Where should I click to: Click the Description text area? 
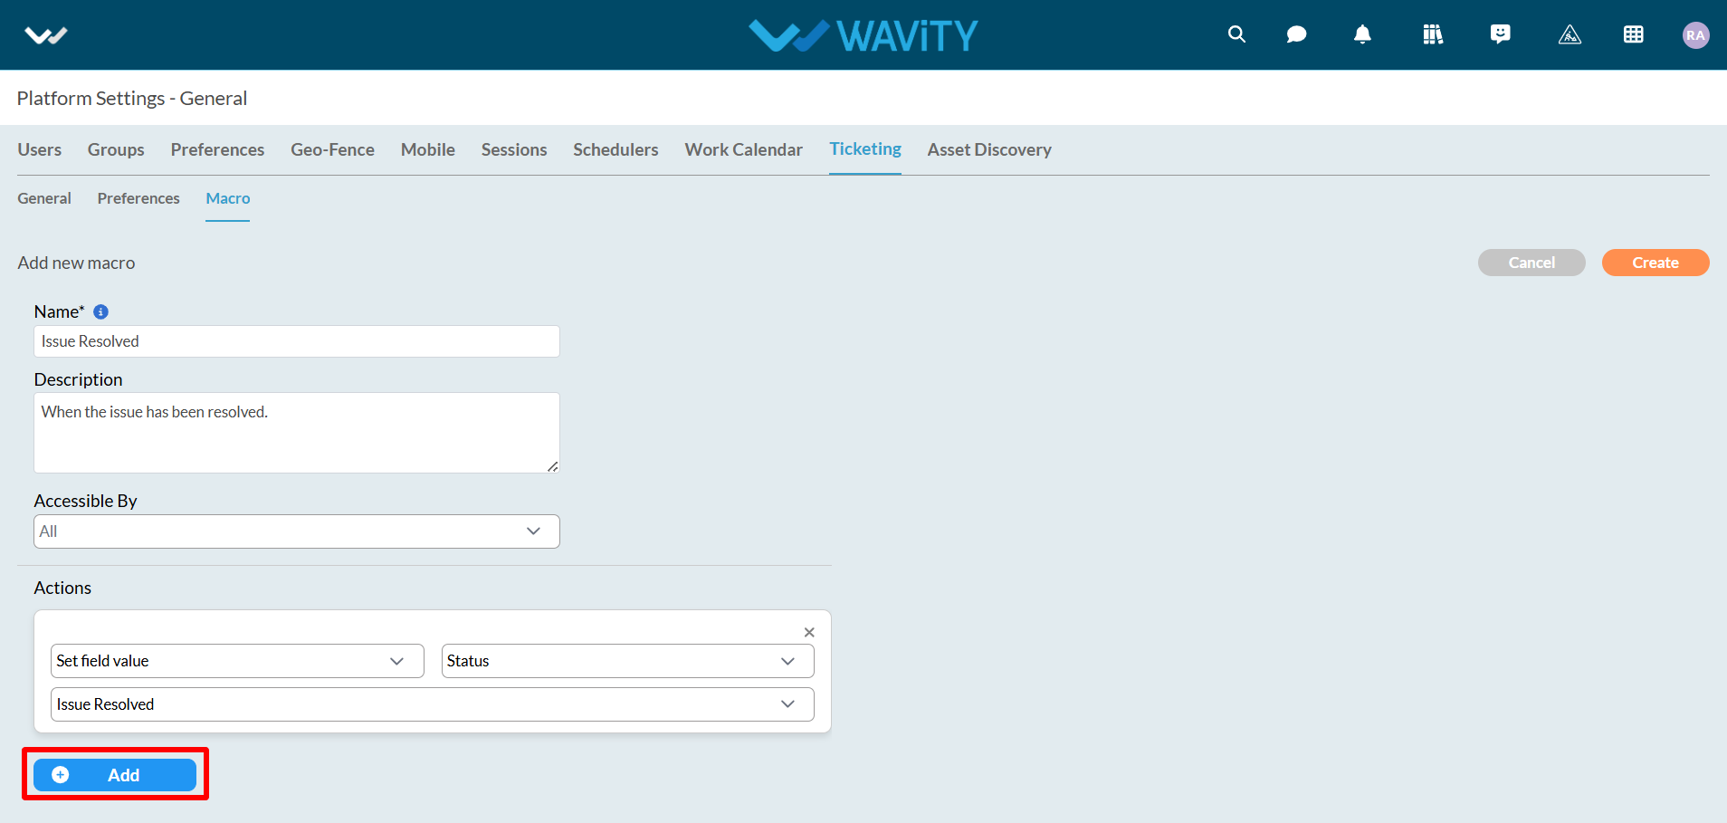point(297,433)
